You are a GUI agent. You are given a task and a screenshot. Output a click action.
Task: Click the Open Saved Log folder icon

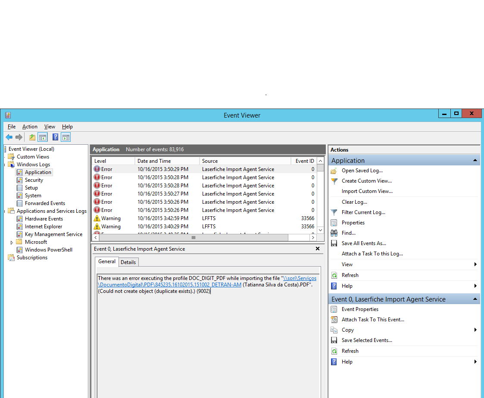tap(334, 171)
